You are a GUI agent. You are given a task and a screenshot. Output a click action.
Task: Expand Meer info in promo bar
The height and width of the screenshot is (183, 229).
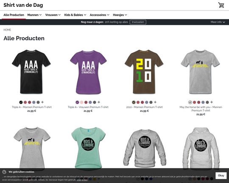(218, 22)
